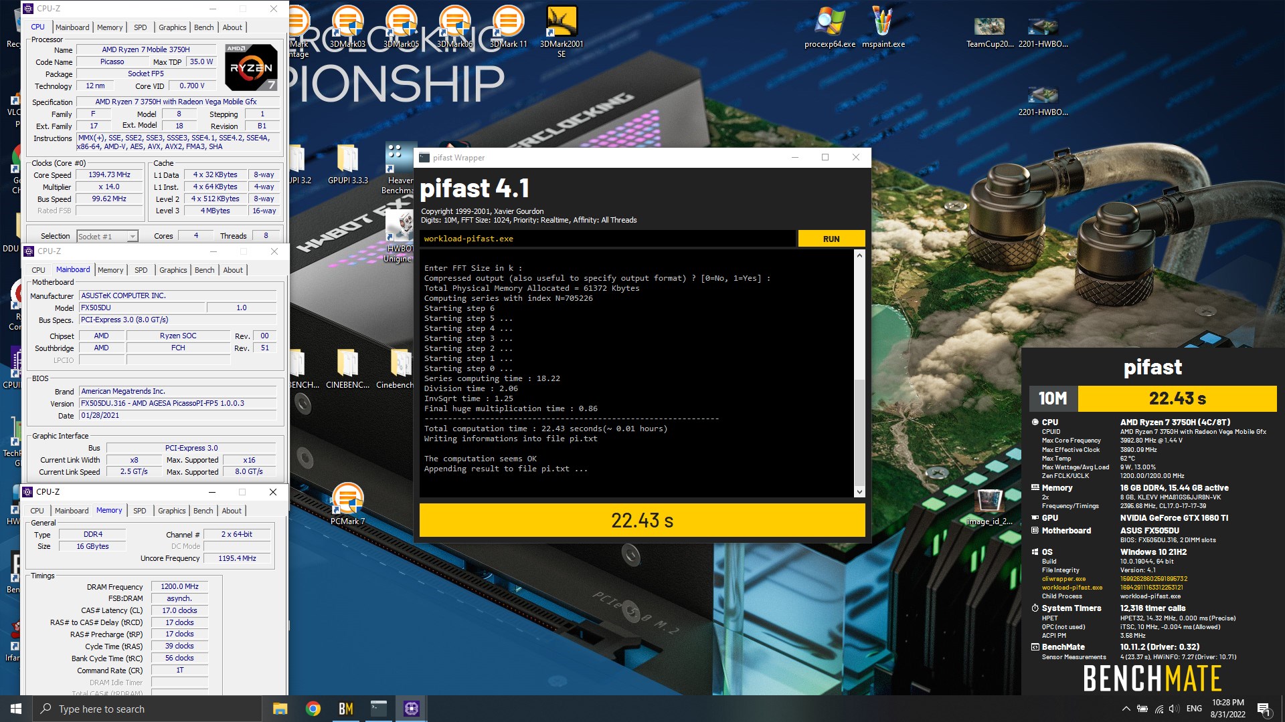Click the RUN button in pifast Wrapper
The height and width of the screenshot is (722, 1285).
831,239
